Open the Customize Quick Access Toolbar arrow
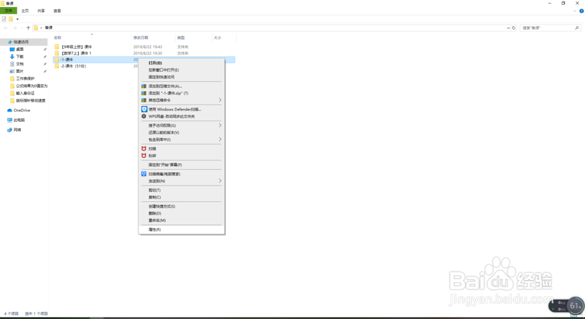The height and width of the screenshot is (319, 585). pos(17,19)
